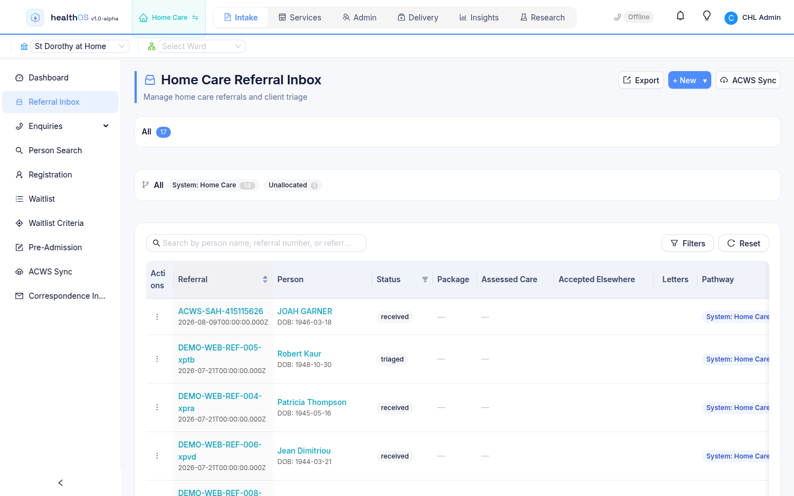Filter by Unallocated pathway chip
The width and height of the screenshot is (794, 496).
pyautogui.click(x=293, y=185)
